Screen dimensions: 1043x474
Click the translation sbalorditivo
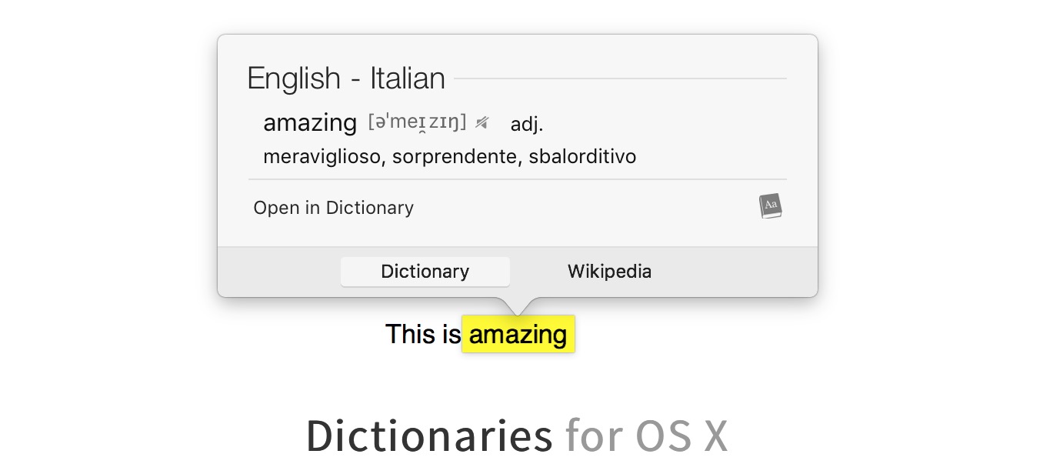click(582, 157)
